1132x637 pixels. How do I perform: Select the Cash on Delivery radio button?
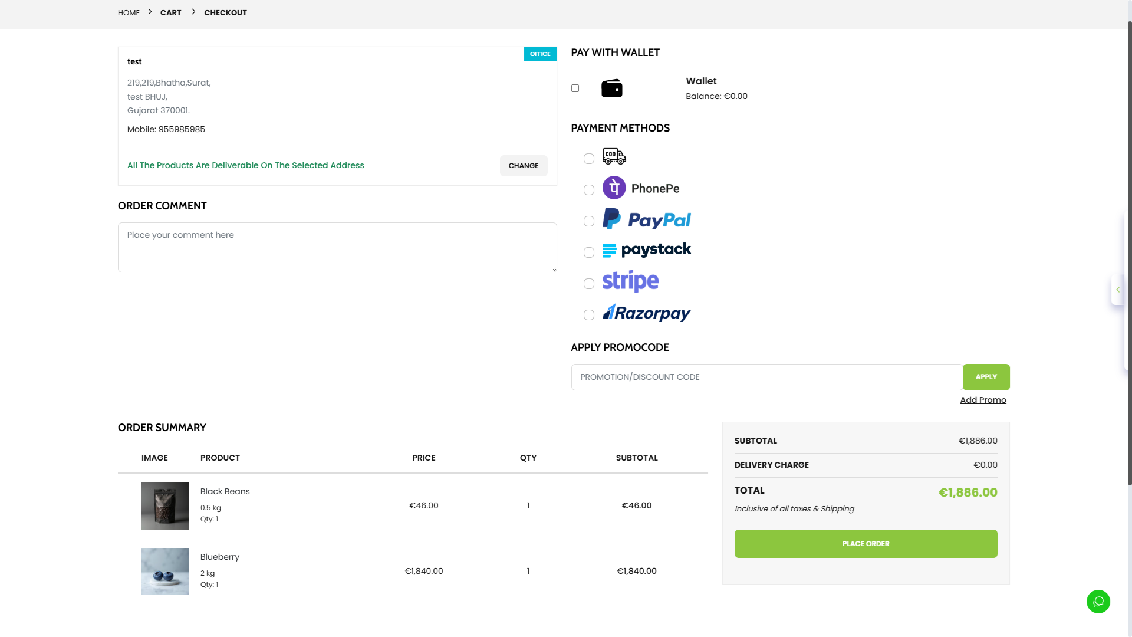click(x=588, y=159)
